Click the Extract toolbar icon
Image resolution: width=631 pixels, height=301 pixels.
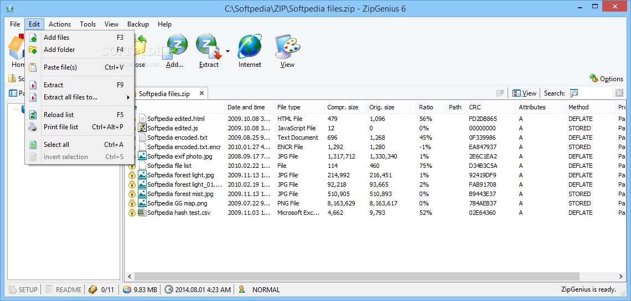[x=209, y=46]
